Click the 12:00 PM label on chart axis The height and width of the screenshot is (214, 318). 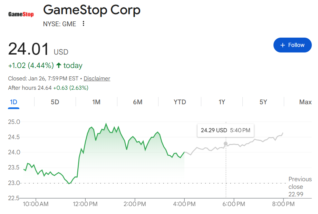85,204
